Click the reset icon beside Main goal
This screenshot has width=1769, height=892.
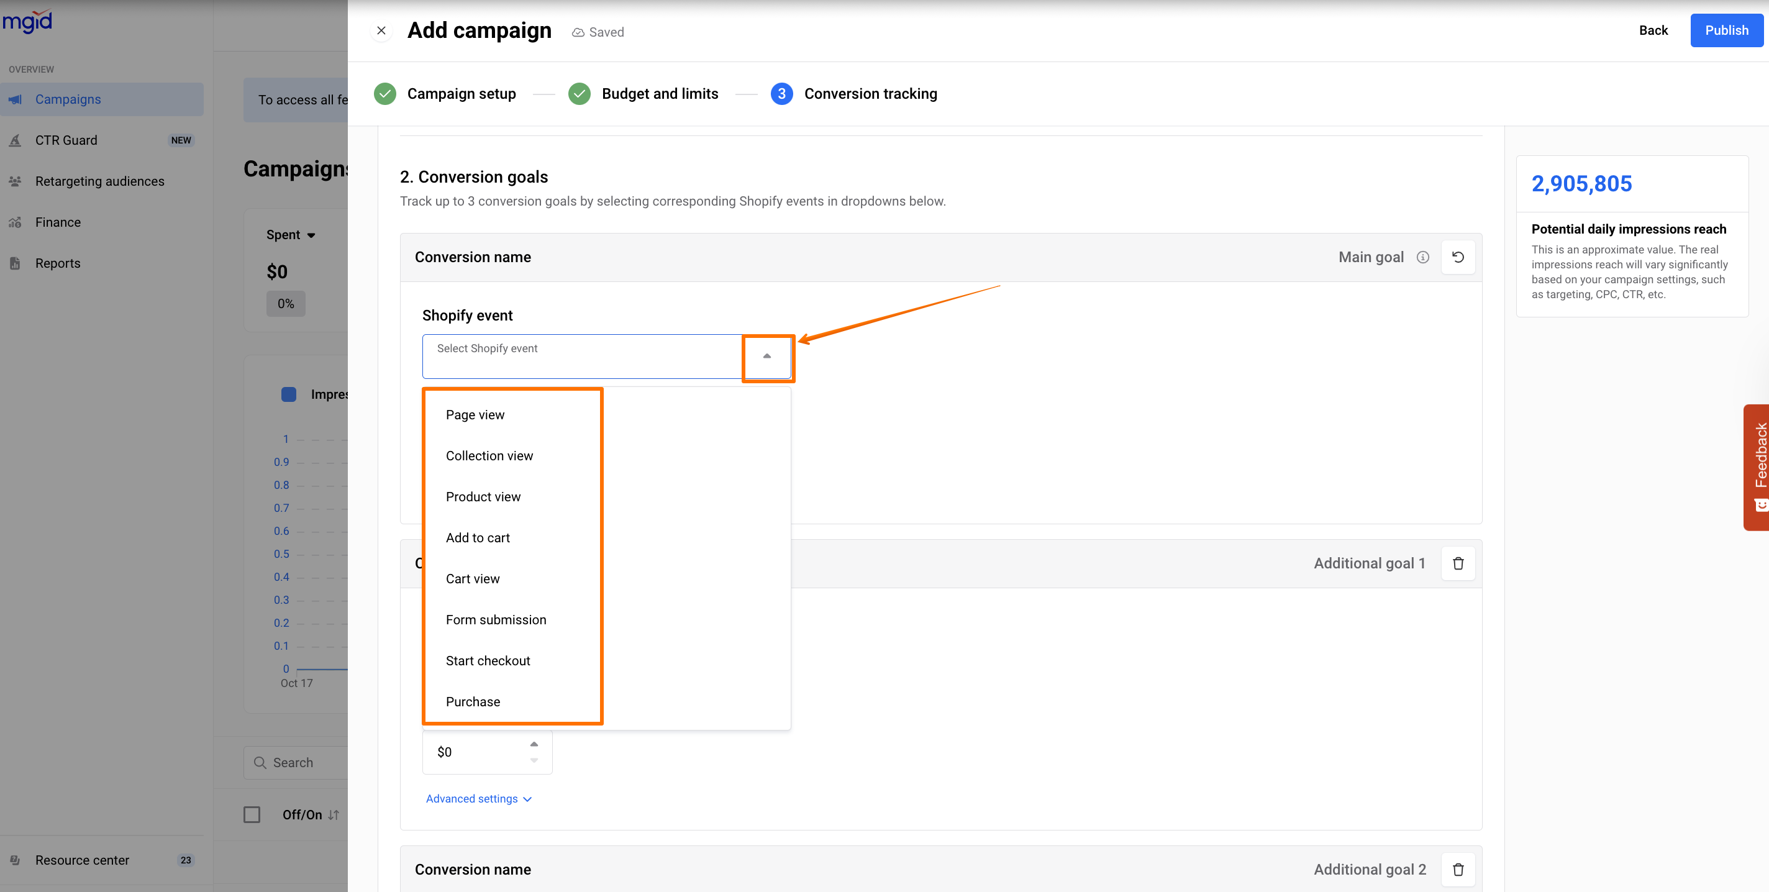(1457, 257)
